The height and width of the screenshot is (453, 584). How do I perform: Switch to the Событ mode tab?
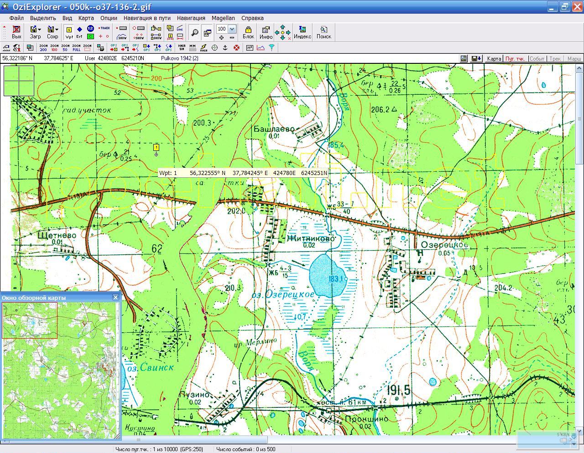(x=537, y=59)
